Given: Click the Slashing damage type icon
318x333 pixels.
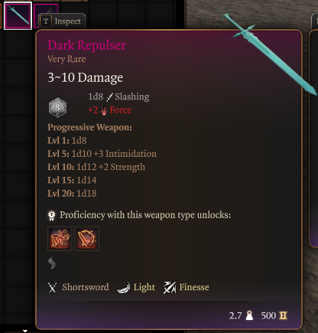Looking at the screenshot, I should pos(109,97).
